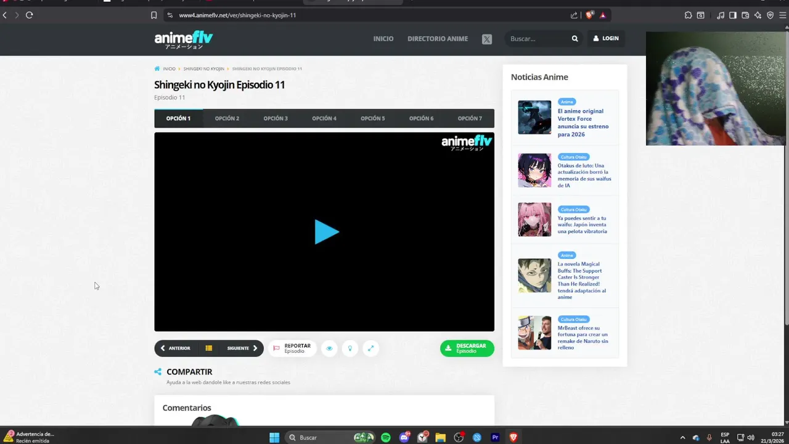Open the Brave Shields lion icon
Viewport: 789px width, 444px height.
(x=590, y=15)
